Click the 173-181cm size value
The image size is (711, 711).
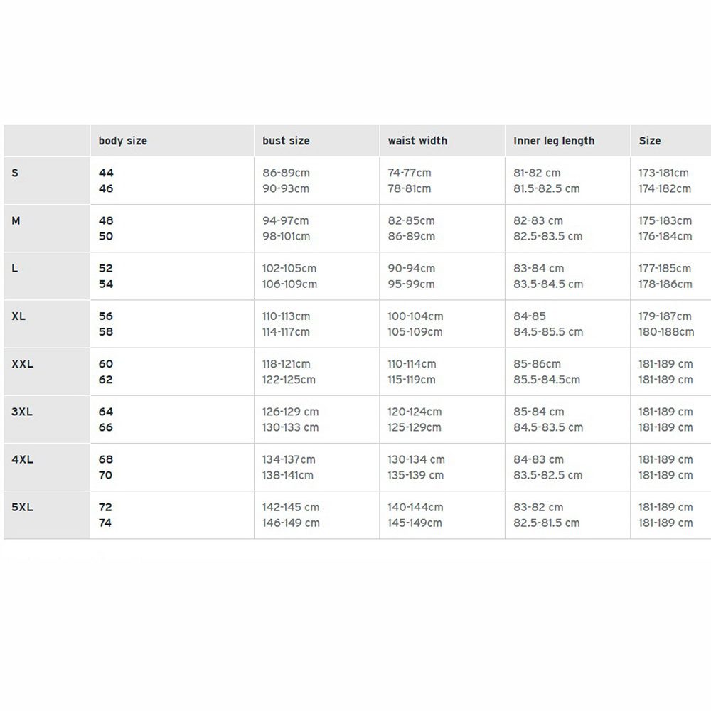[x=663, y=173]
